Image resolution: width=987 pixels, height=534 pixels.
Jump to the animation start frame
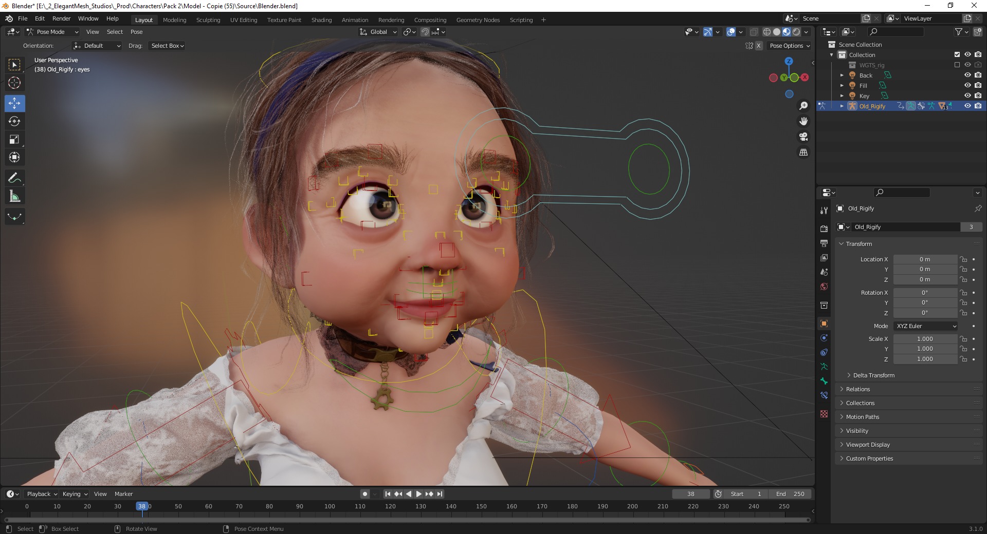click(388, 494)
